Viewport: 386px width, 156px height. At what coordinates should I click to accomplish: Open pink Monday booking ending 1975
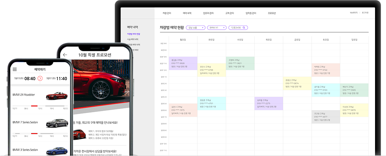click(183, 110)
